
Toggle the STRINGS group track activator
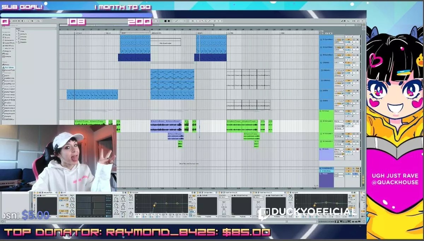[349, 63]
